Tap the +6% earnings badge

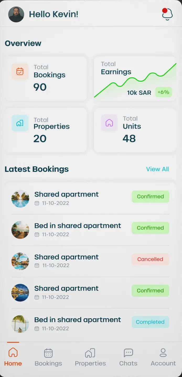point(163,92)
